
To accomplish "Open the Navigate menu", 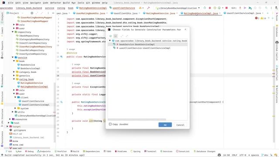I will pos(35,3).
